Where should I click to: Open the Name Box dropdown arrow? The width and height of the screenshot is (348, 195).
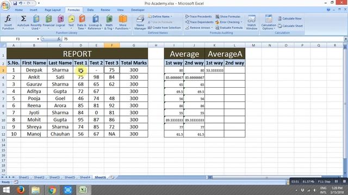[38, 39]
